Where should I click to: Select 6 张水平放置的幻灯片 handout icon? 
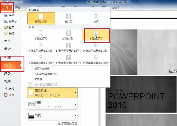(x=68, y=45)
